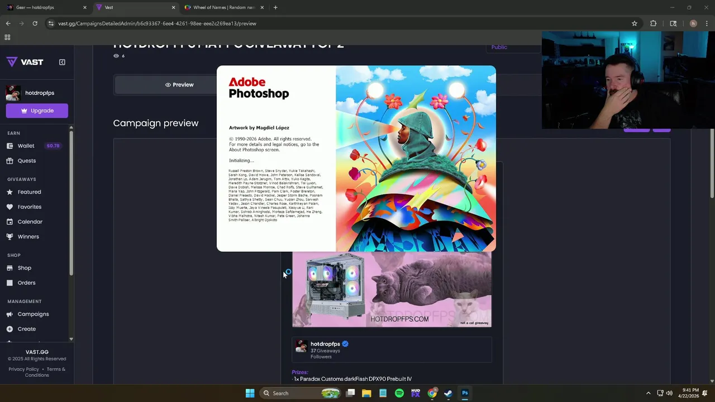715x402 pixels.
Task: Click the giveaway PC banner image
Action: point(392,289)
